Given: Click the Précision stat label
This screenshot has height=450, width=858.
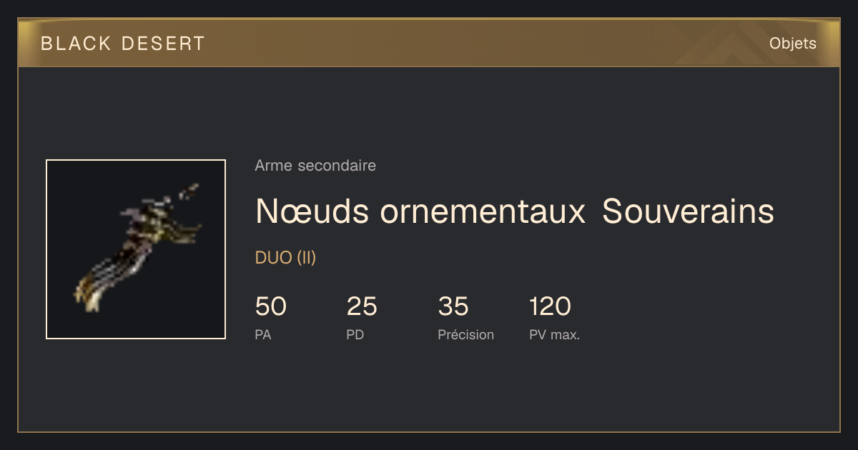Looking at the screenshot, I should pyautogui.click(x=466, y=334).
